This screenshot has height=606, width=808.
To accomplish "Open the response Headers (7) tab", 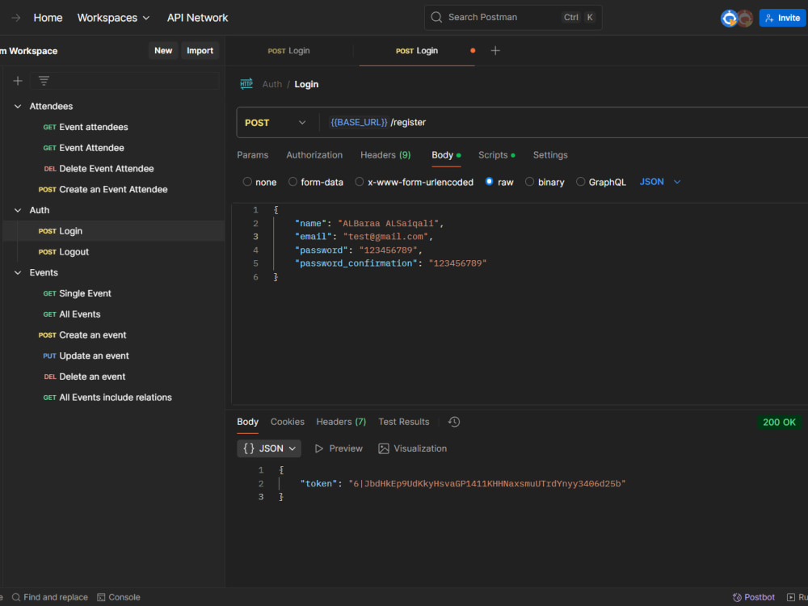I will point(341,422).
